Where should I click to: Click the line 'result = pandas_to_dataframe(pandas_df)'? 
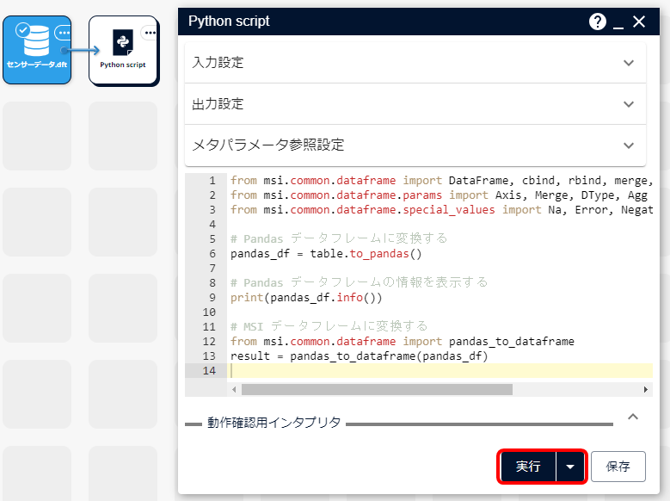click(359, 356)
